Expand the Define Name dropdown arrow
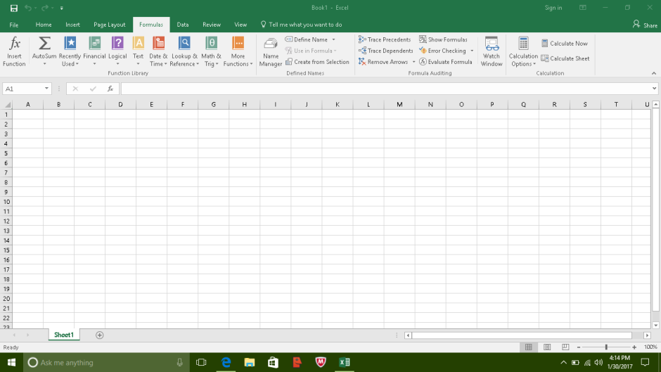This screenshot has width=661, height=372. point(333,39)
